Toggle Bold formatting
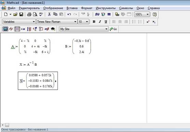 coord(94,22)
